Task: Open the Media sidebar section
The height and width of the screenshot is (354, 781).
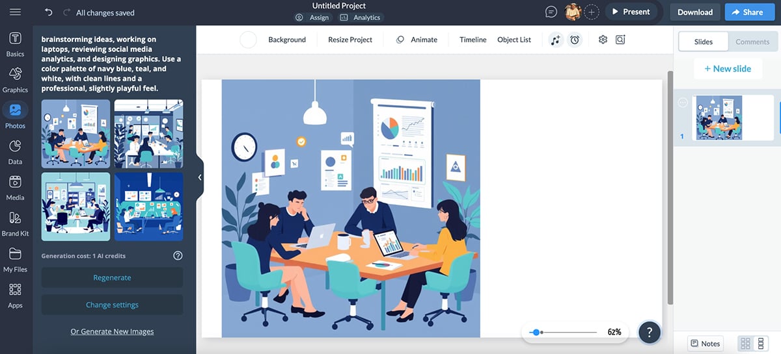Action: click(15, 187)
